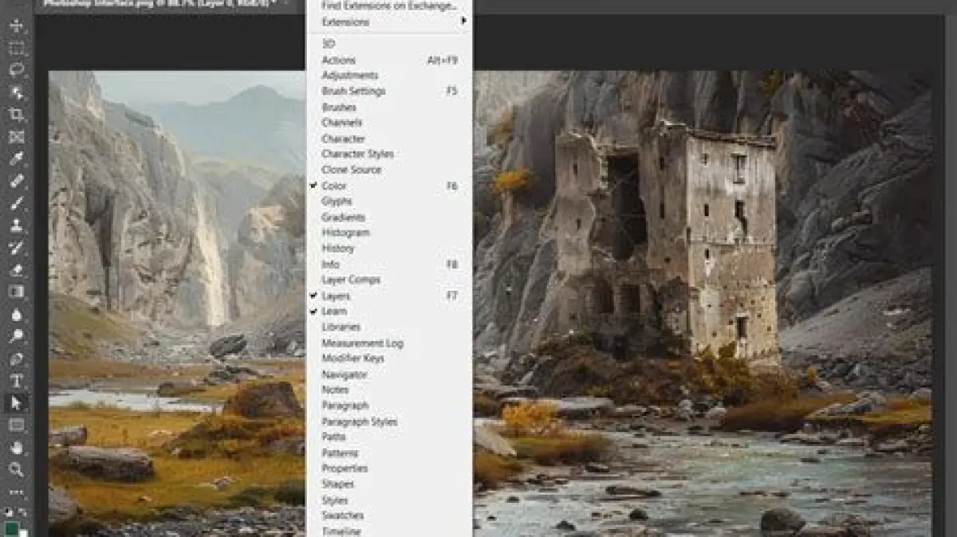Select the Move tool
This screenshot has width=957, height=537.
click(16, 25)
